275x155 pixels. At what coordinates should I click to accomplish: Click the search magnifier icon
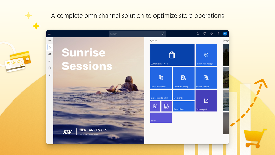pos(163,34)
